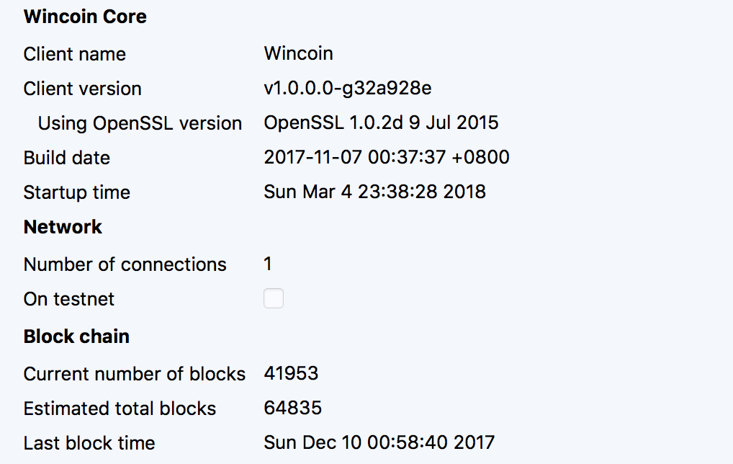The width and height of the screenshot is (733, 464).
Task: Select the build date 2017-11-07 value
Action: 387,157
